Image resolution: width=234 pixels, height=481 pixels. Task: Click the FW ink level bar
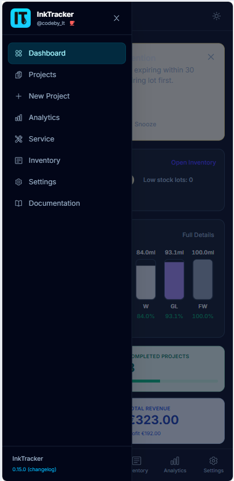click(203, 279)
